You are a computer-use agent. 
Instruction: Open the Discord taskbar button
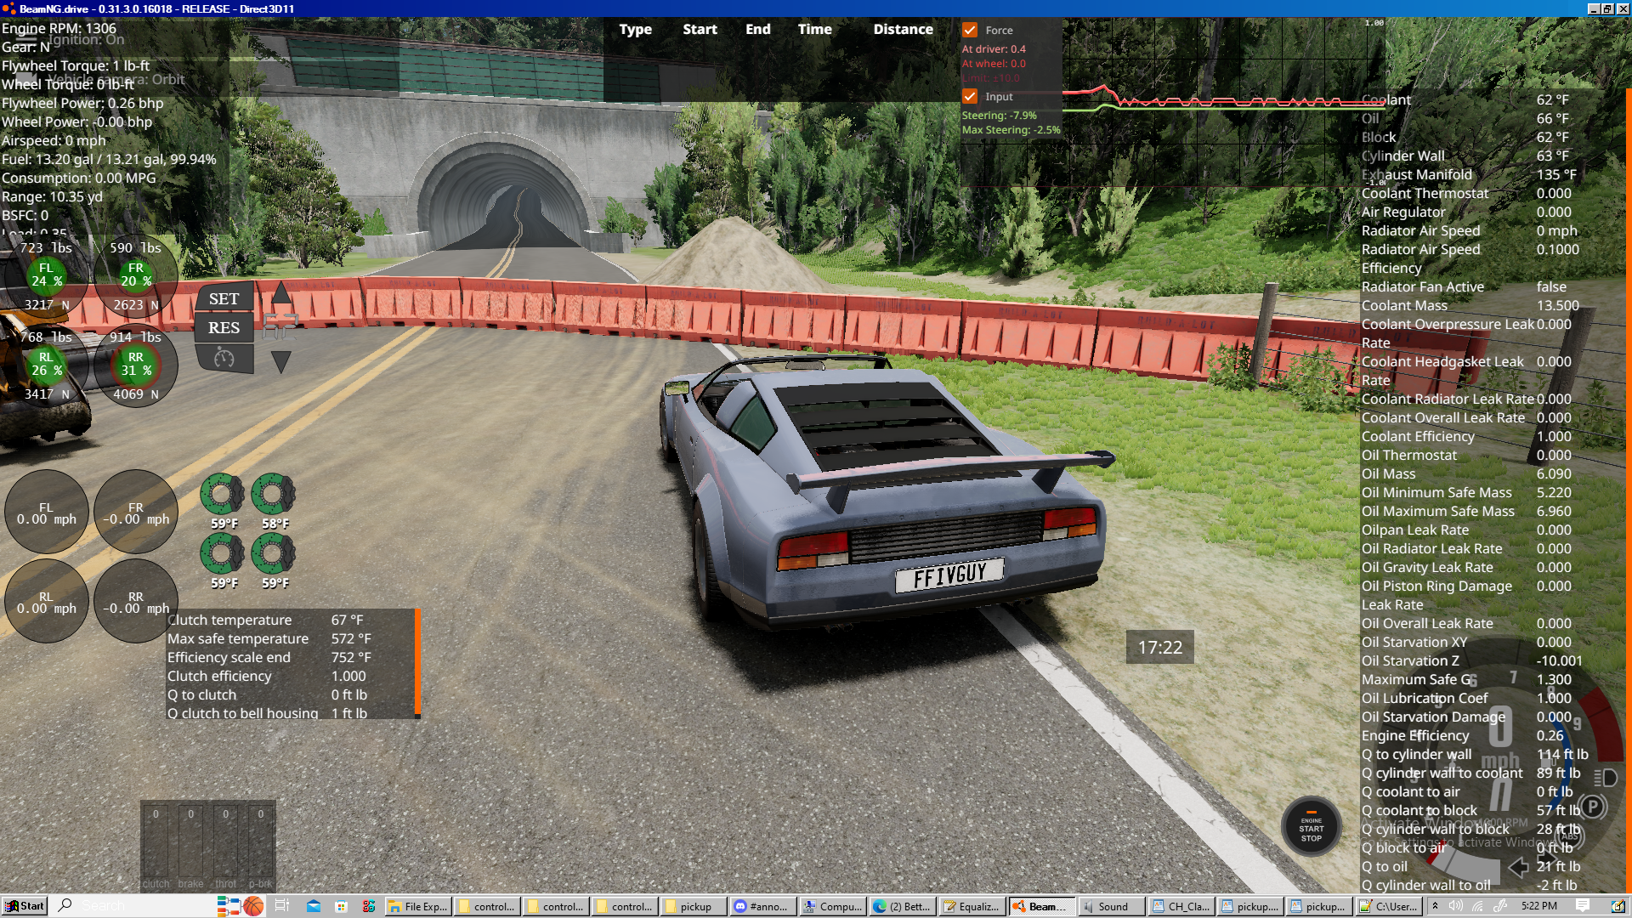[x=762, y=906]
